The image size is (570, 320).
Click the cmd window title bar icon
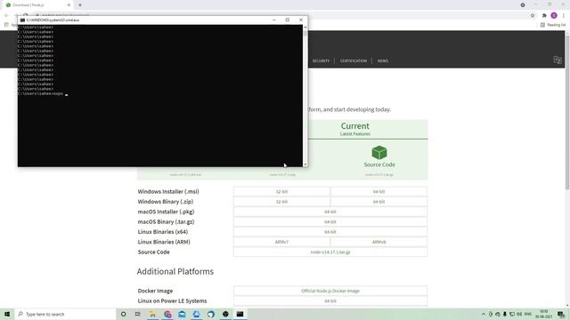(22, 20)
